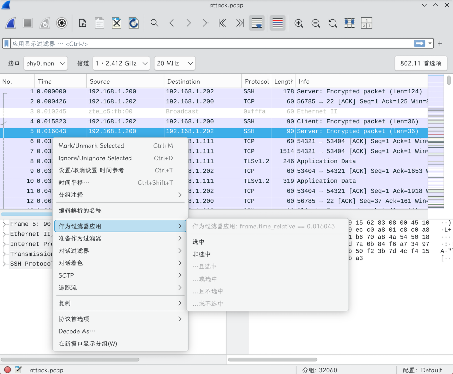The height and width of the screenshot is (374, 453).
Task: Expand the SSH Protocol tree node
Action: click(4, 264)
